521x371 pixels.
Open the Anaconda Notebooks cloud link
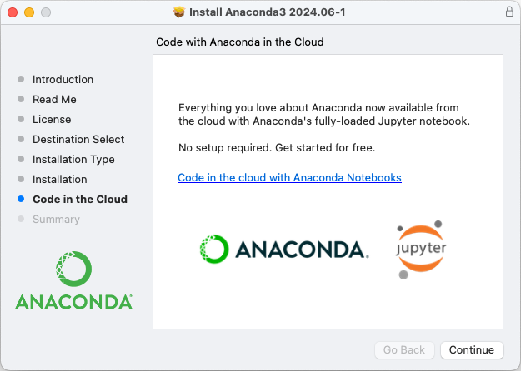point(289,178)
